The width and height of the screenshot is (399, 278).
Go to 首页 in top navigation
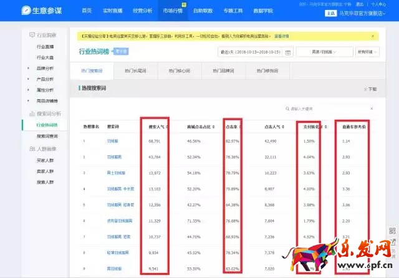pos(87,11)
